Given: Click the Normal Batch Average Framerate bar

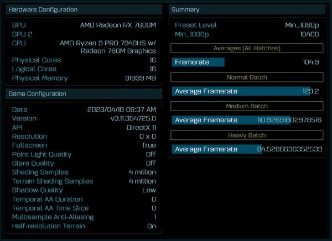Looking at the screenshot, I should point(241,91).
